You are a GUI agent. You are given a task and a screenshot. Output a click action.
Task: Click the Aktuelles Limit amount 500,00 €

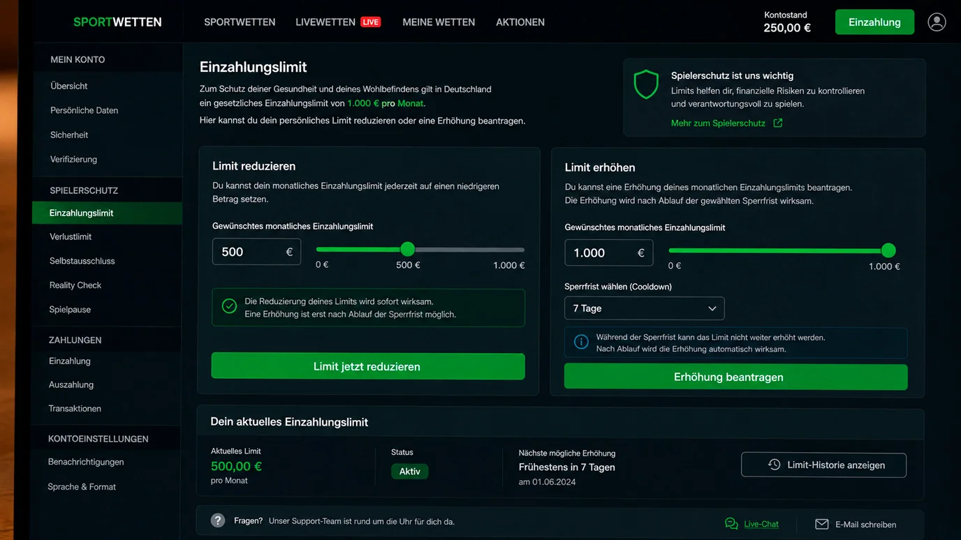236,466
